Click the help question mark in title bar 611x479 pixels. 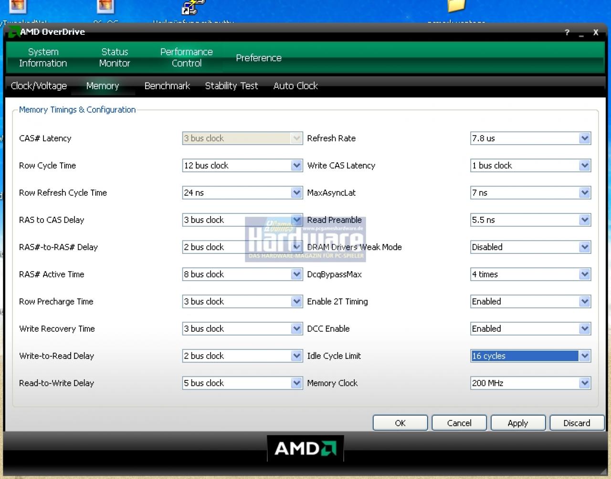(567, 32)
